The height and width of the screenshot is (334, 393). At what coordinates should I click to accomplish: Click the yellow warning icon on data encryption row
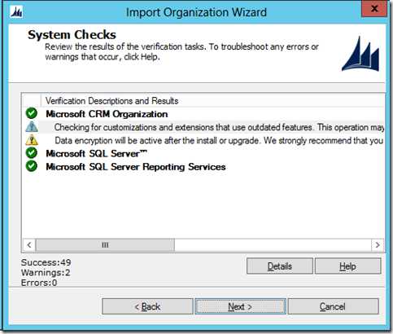(x=32, y=140)
